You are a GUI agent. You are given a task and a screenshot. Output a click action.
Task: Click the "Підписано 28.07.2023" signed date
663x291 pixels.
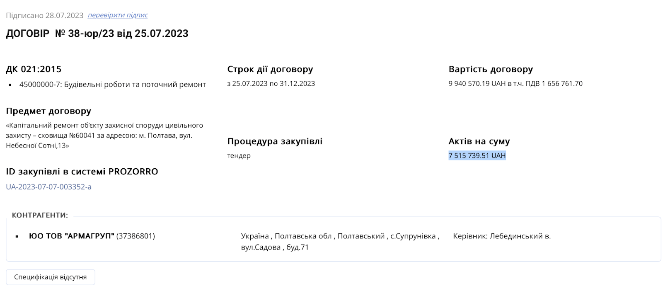(45, 15)
